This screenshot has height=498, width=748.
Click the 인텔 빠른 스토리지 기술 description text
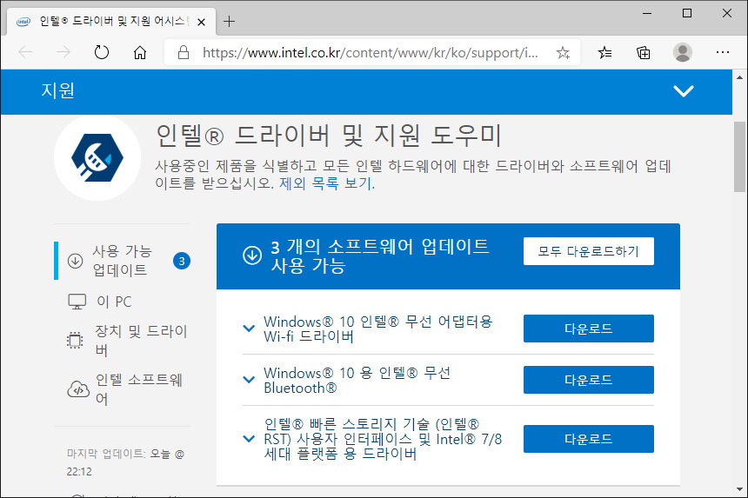[383, 439]
